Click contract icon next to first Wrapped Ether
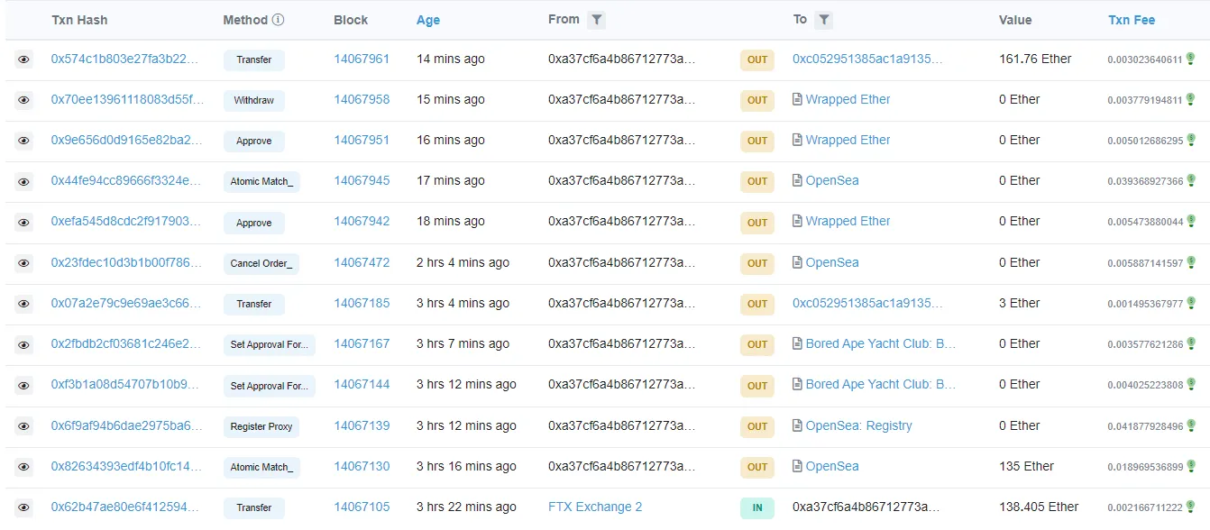The width and height of the screenshot is (1210, 530). click(x=797, y=100)
